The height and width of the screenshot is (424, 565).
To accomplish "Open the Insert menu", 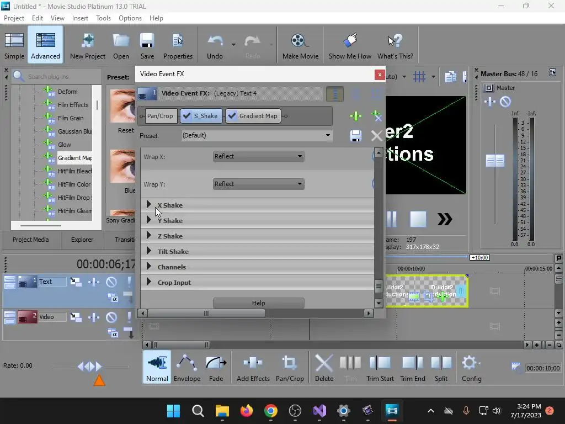I will point(80,18).
